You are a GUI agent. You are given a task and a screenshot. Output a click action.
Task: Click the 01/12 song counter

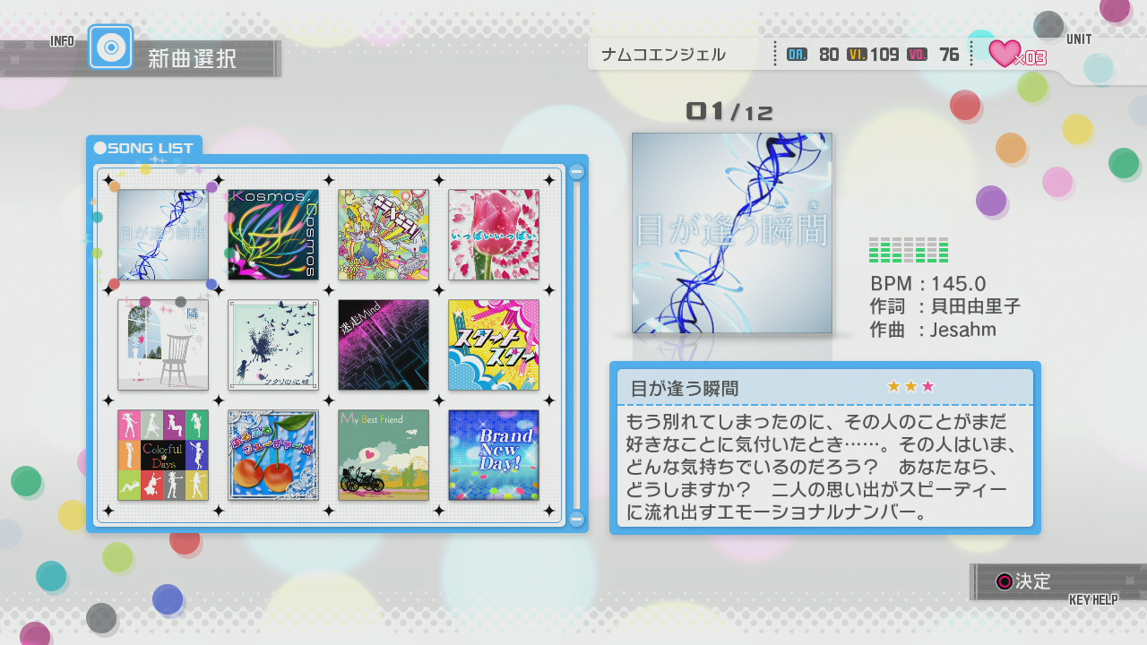(729, 111)
